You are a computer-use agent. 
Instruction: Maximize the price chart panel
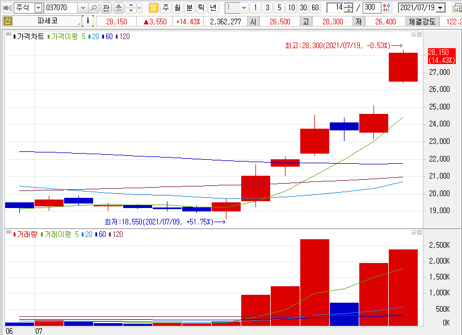(414, 35)
